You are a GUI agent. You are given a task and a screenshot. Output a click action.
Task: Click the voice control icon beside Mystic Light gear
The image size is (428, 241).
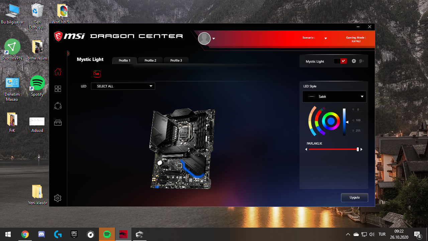(x=361, y=61)
